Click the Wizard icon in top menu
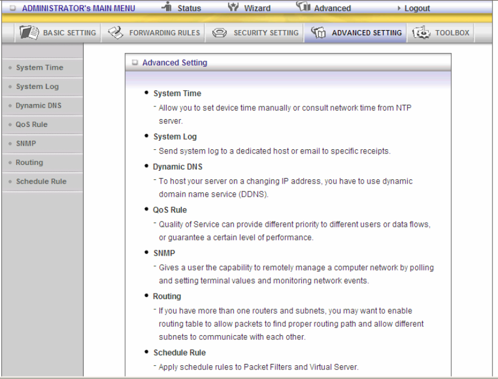Image resolution: width=498 pixels, height=379 pixels. coord(233,7)
